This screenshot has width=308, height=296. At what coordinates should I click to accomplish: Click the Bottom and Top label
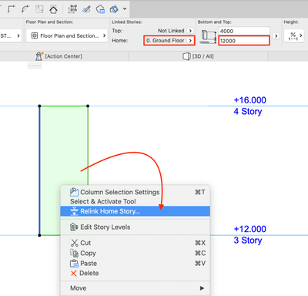click(214, 22)
